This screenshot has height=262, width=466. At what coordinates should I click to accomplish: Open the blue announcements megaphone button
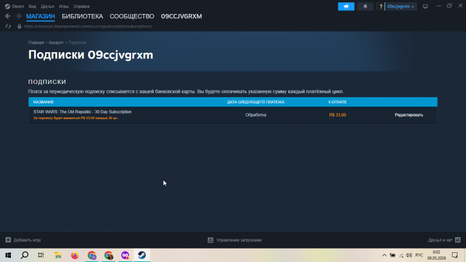coord(346,6)
